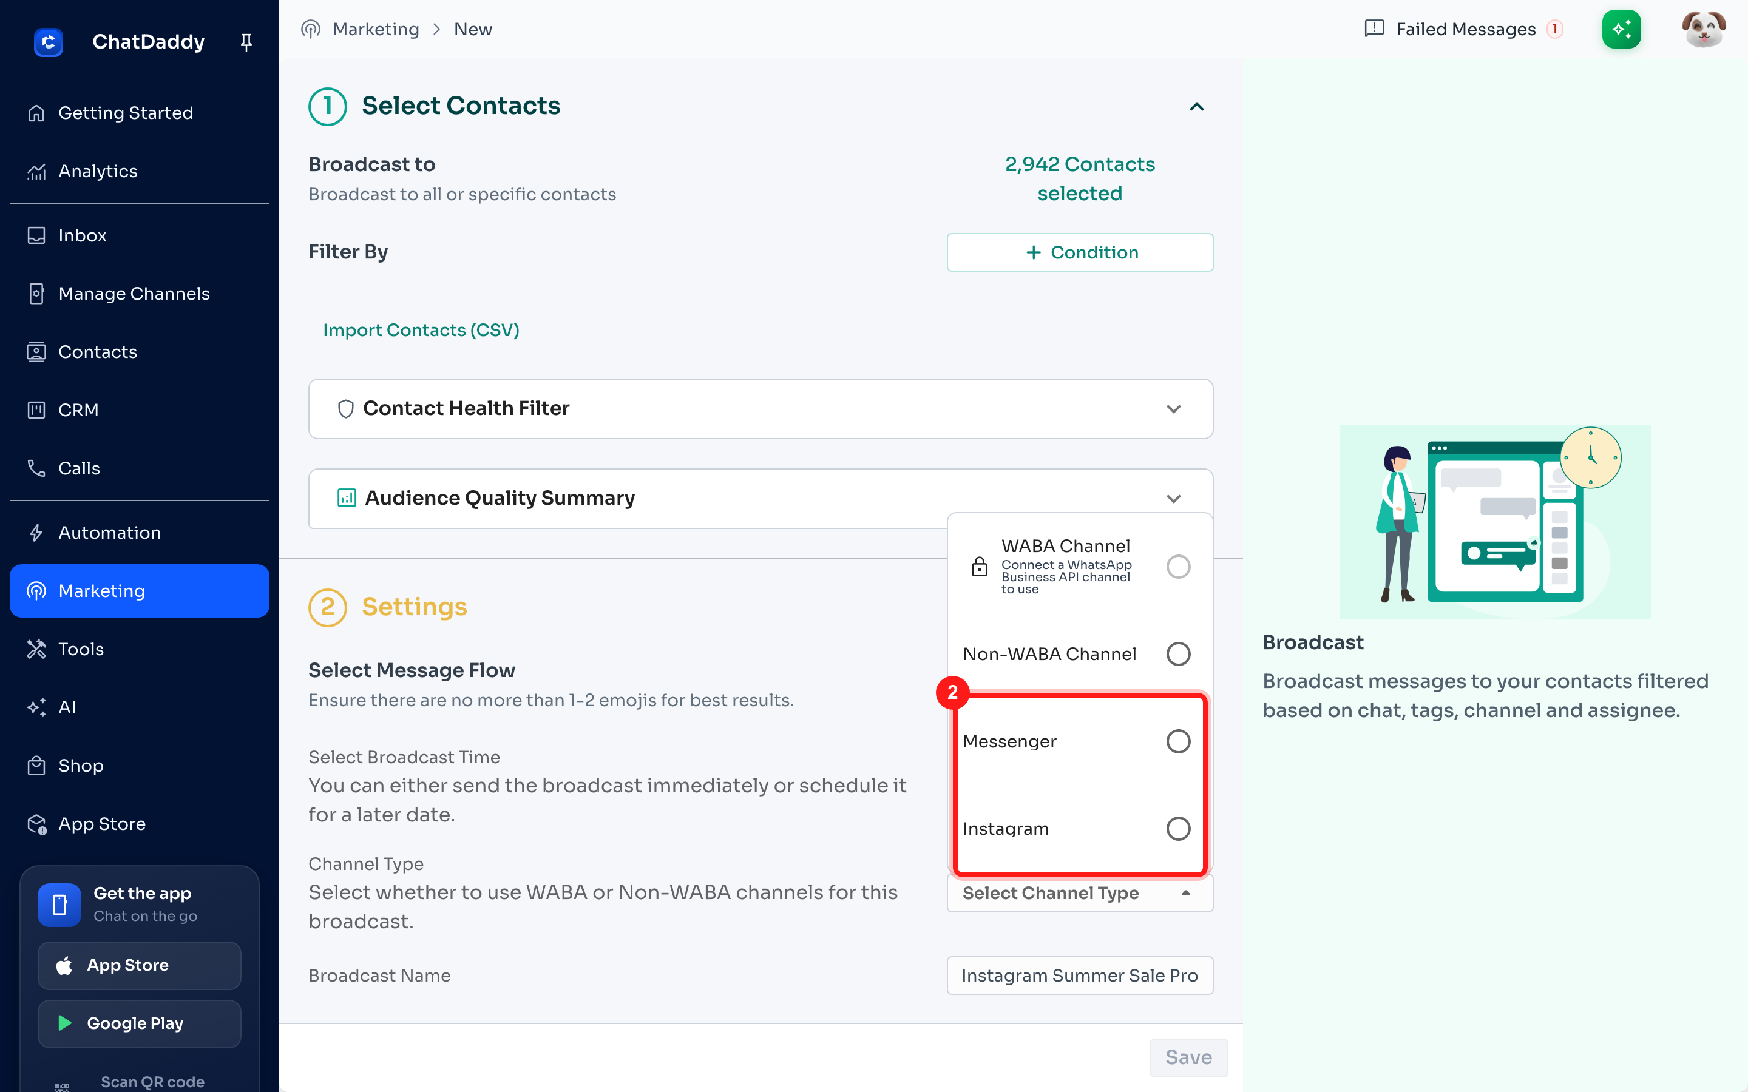Click the Failed Messages count badge
The width and height of the screenshot is (1748, 1092).
[1554, 29]
